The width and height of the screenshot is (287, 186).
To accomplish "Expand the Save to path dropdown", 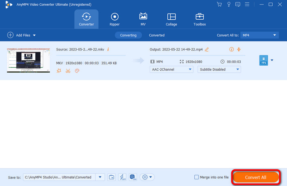I will click(x=100, y=177).
